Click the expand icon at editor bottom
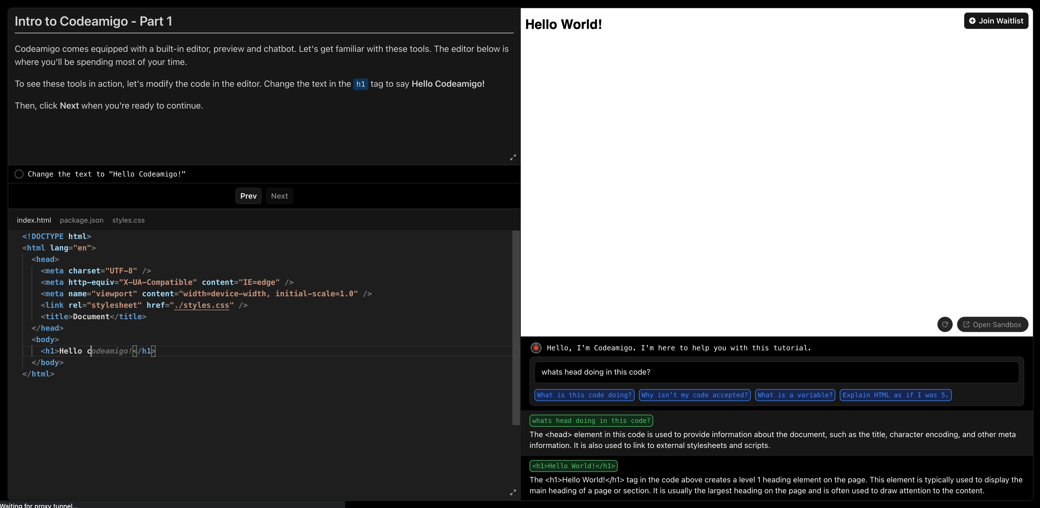Viewport: 1040px width, 508px height. 513,492
